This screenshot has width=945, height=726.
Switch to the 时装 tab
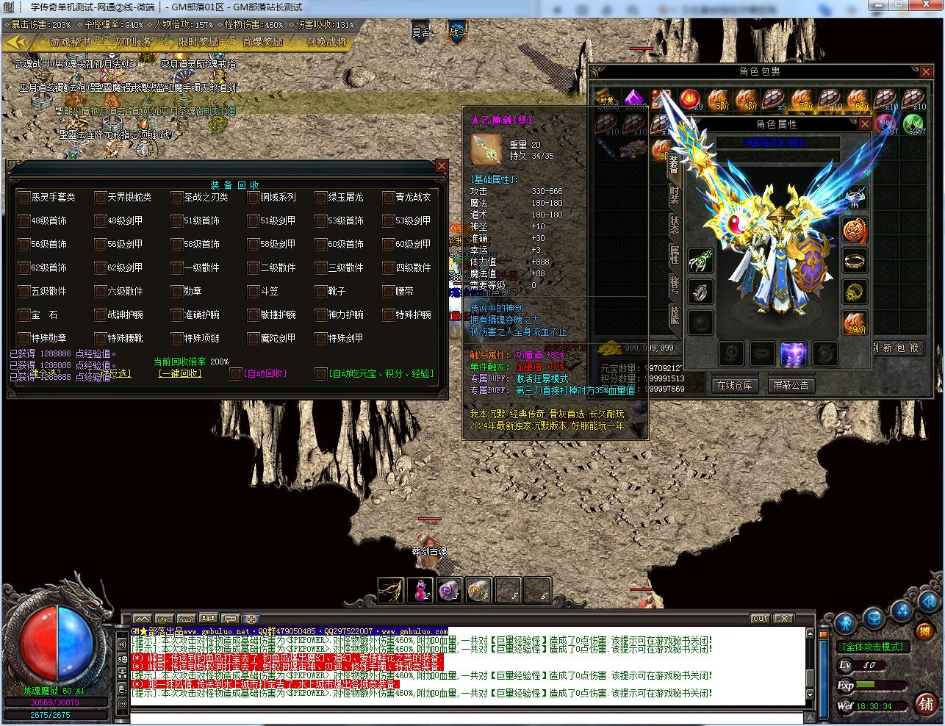[x=674, y=194]
